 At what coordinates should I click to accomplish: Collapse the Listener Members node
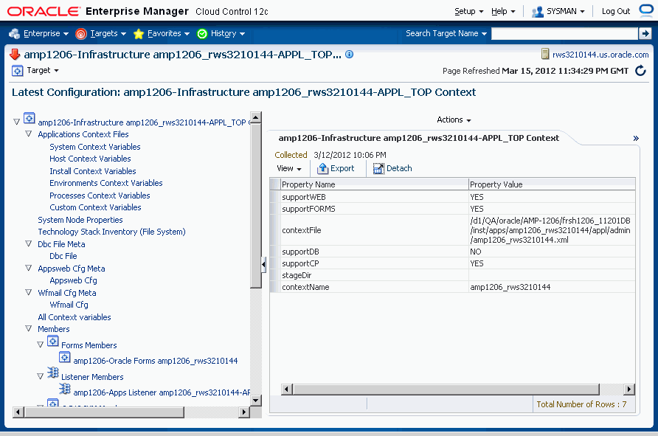pos(40,377)
